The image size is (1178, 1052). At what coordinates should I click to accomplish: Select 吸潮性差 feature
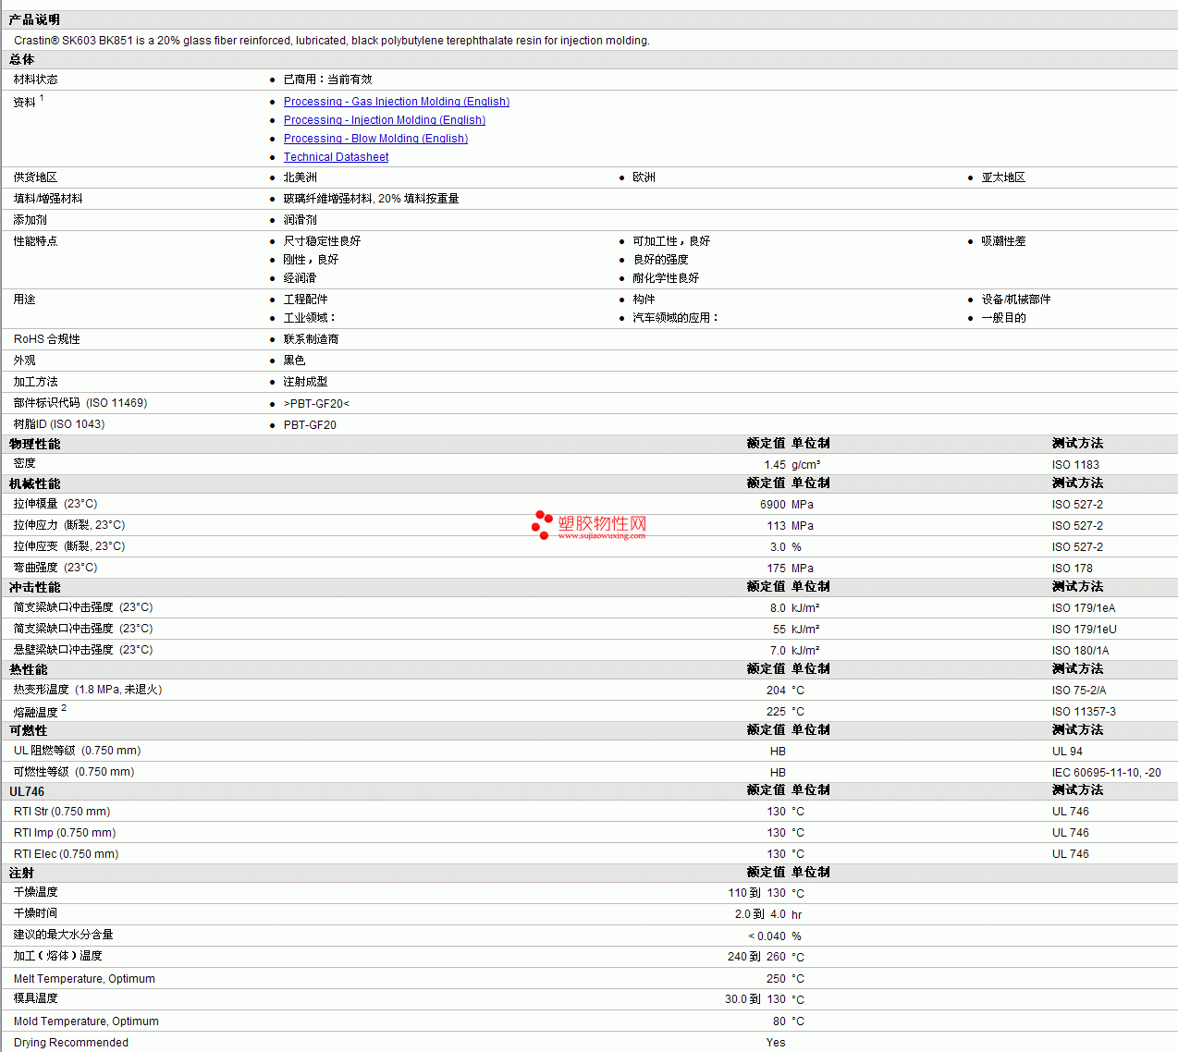click(1003, 241)
